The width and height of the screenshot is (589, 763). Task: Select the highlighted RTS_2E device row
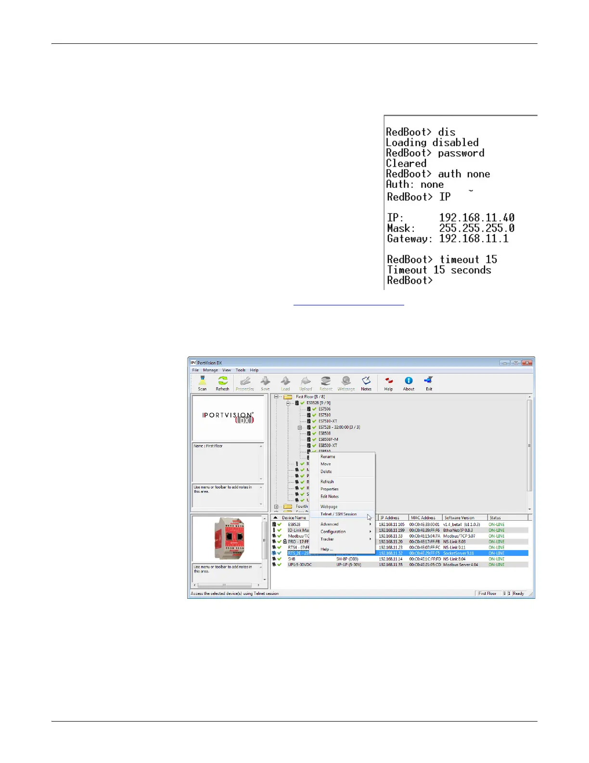click(400, 553)
